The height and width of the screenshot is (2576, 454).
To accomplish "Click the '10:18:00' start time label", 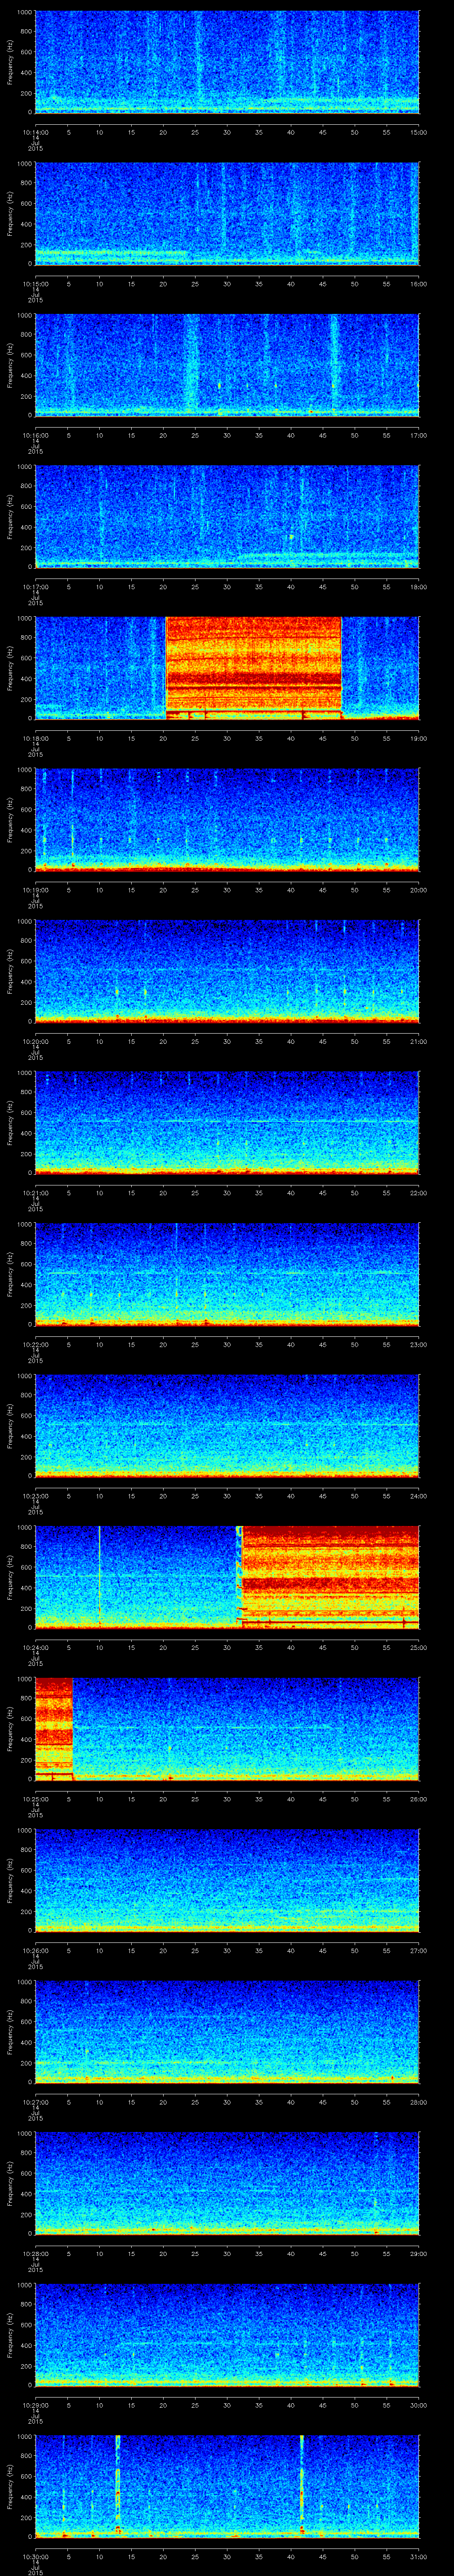I will [35, 737].
